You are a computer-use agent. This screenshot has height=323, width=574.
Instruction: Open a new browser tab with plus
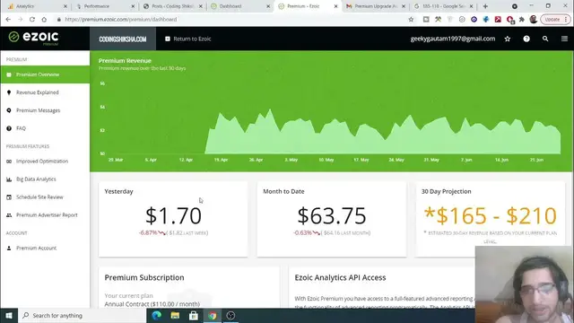point(485,6)
